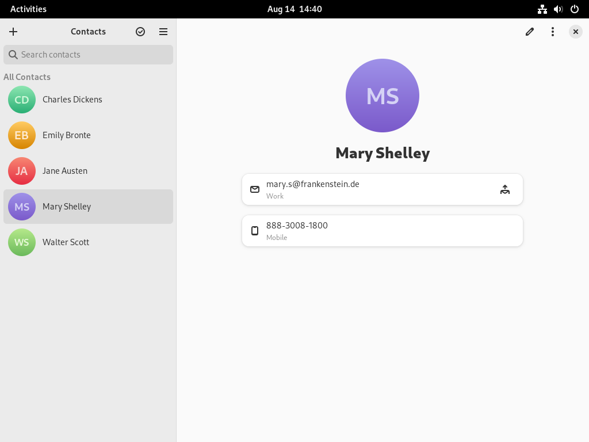Click the JA avatar of Jane Austen

[22, 171]
